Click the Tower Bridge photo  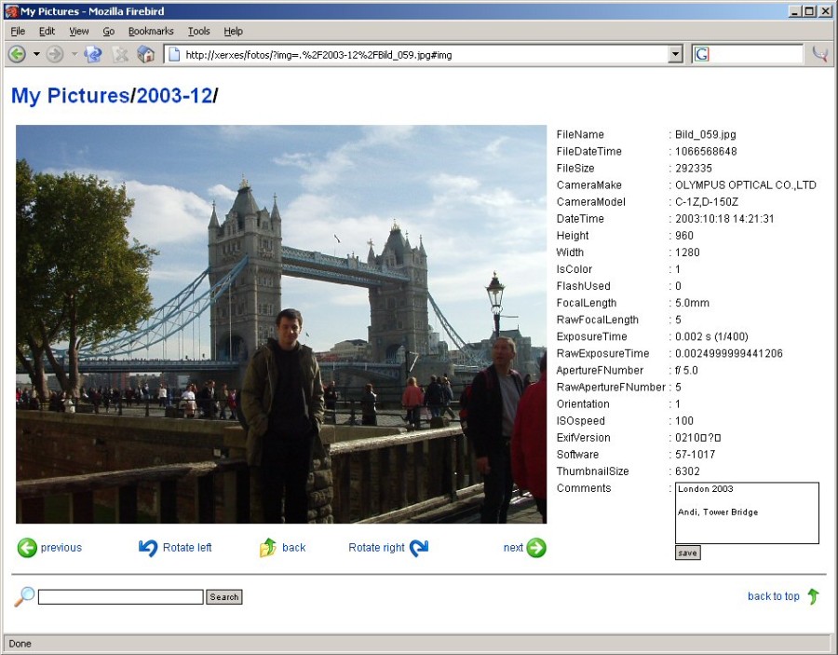point(281,324)
